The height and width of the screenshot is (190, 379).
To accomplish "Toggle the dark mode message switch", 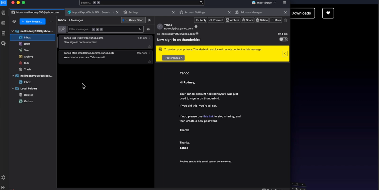I will (283, 40).
